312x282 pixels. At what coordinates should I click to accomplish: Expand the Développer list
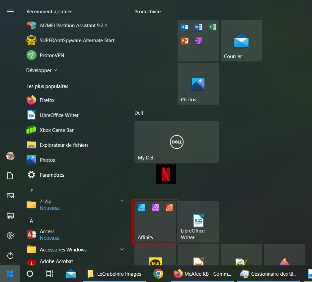pyautogui.click(x=42, y=70)
